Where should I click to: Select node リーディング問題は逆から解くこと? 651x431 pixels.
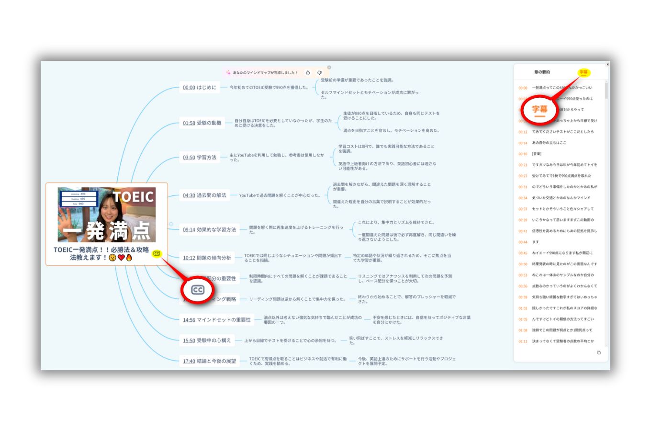297,299
